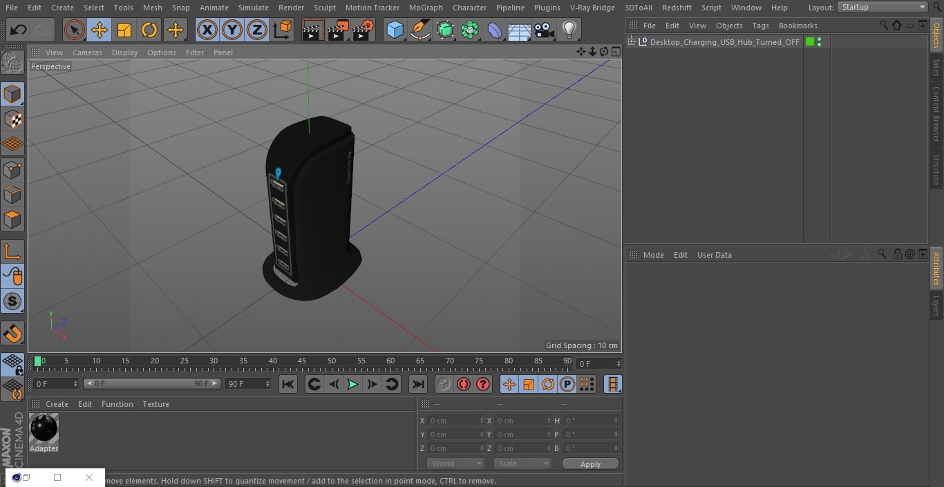Open the V-Ray Bridge menu
Image resolution: width=944 pixels, height=487 pixels.
592,8
